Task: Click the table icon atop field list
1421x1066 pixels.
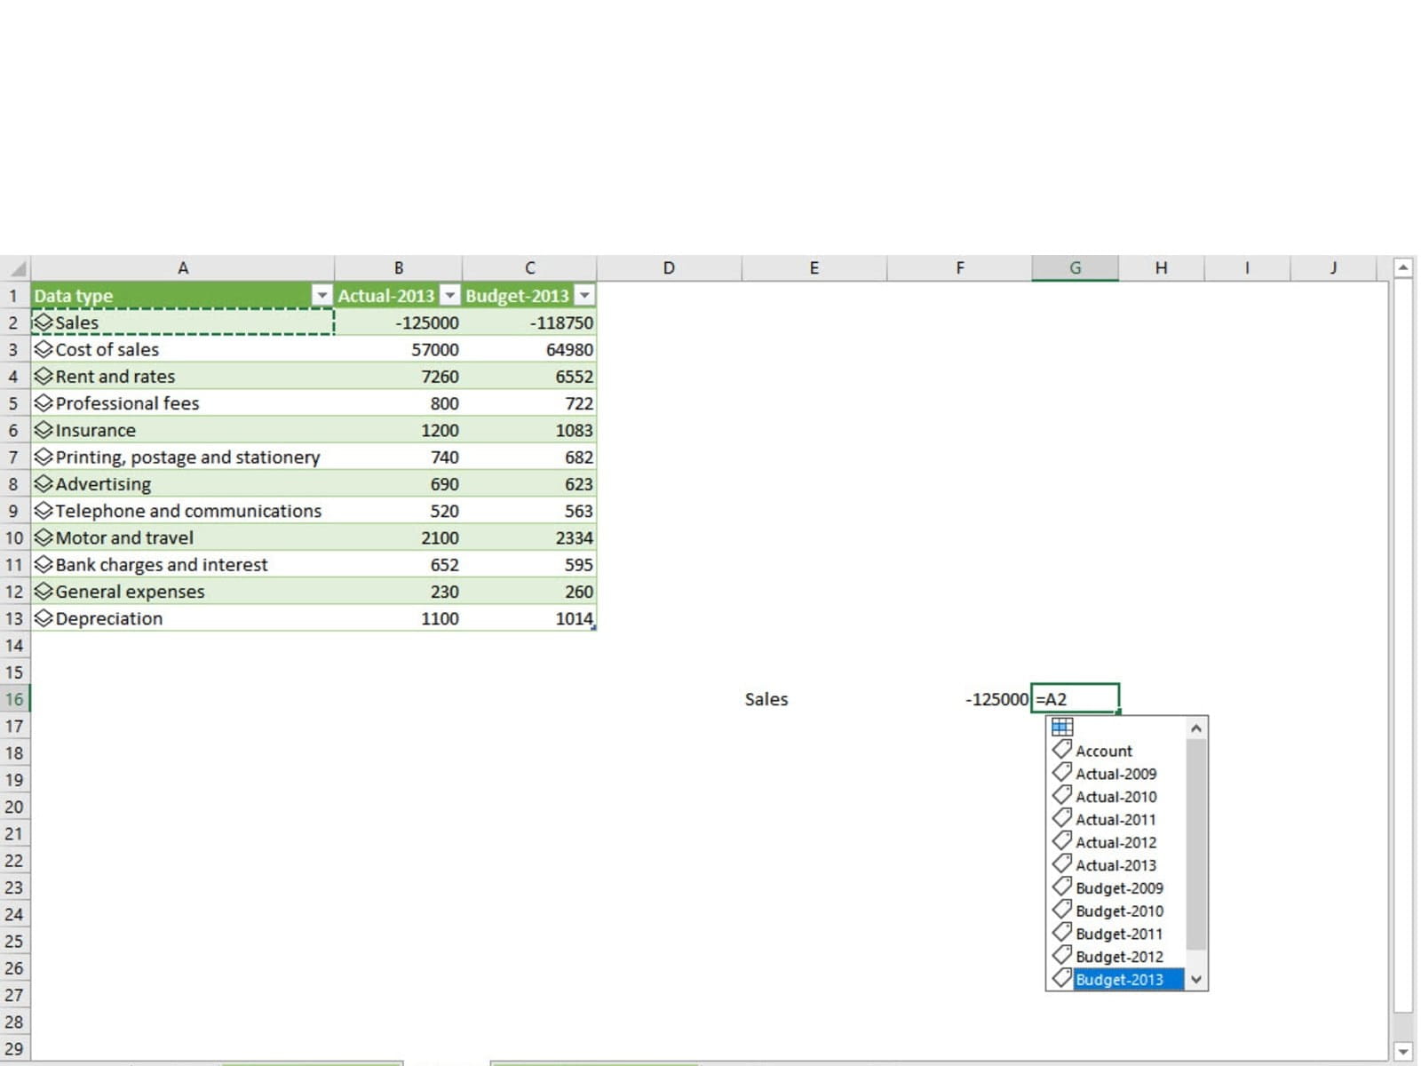Action: tap(1062, 727)
